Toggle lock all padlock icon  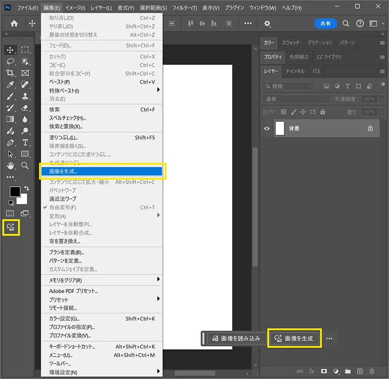[x=323, y=112]
